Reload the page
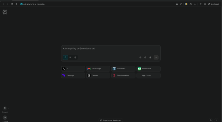This screenshot has height=122, width=222. (x=12, y=4)
